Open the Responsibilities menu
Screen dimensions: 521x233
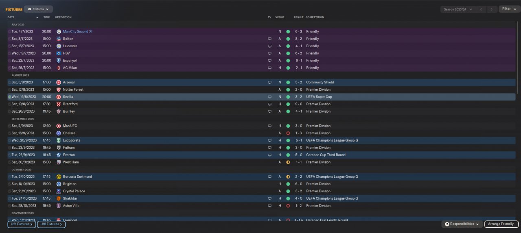[462, 224]
